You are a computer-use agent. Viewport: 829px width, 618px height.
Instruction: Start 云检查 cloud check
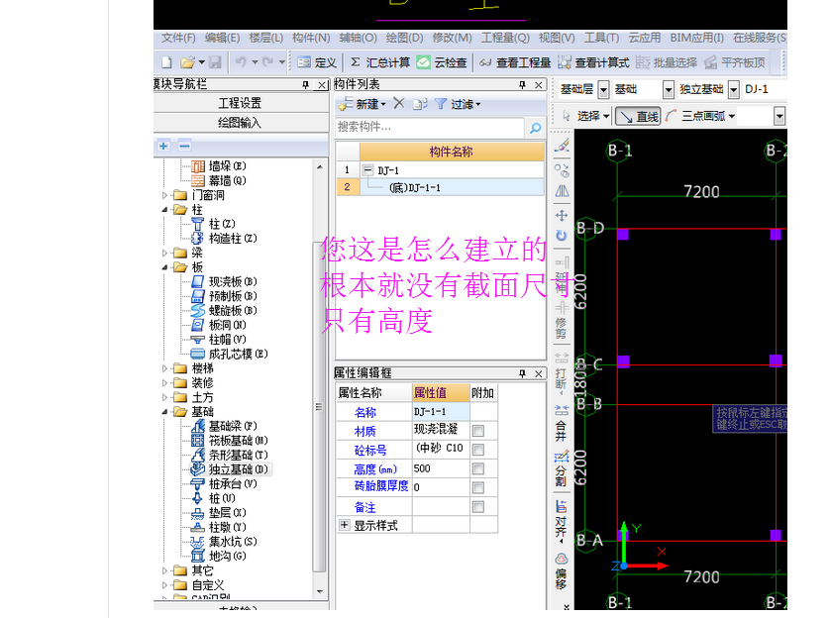pos(442,62)
